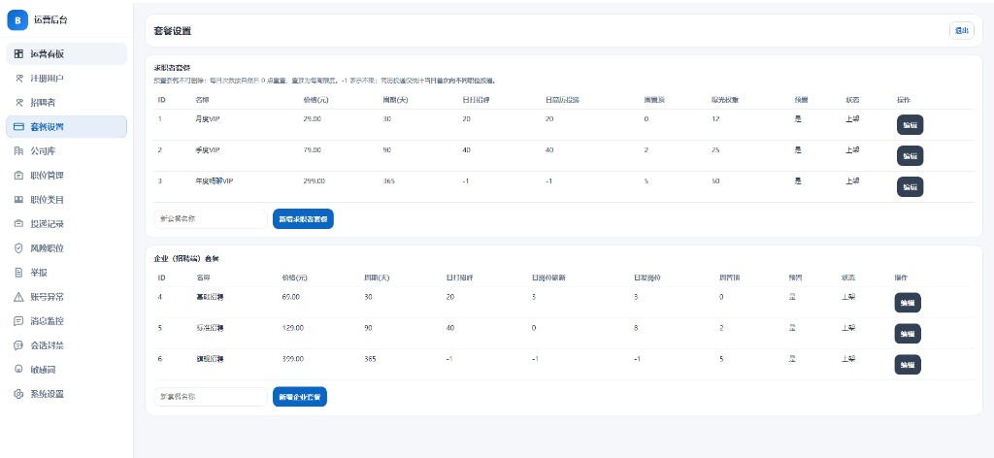Click the 套餐设置 card icon in sidebar

click(19, 127)
